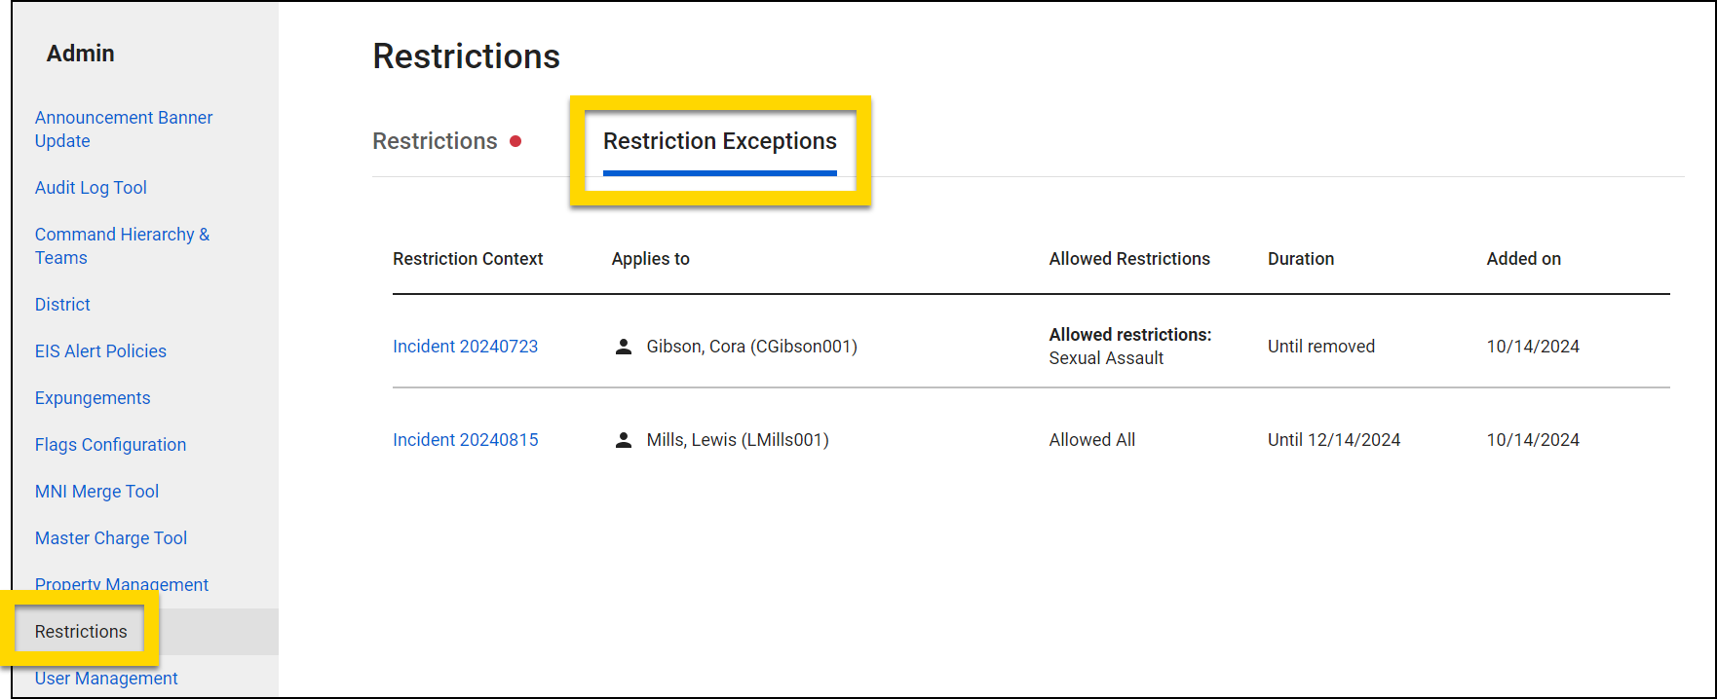1717x699 pixels.
Task: Click the Added on column header
Action: (1523, 259)
